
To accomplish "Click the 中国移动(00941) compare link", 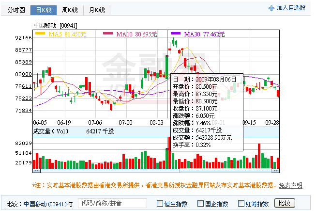I will (45, 204).
